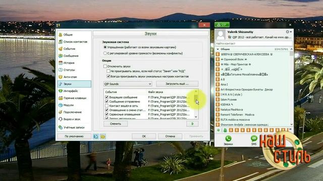Click scroll-up arrow of sound events list
Screen dimensions: 323x181
[x=196, y=92]
